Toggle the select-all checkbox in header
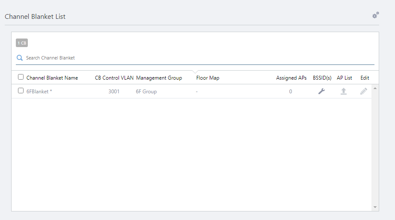Viewport: 395px width, 220px height. click(21, 77)
